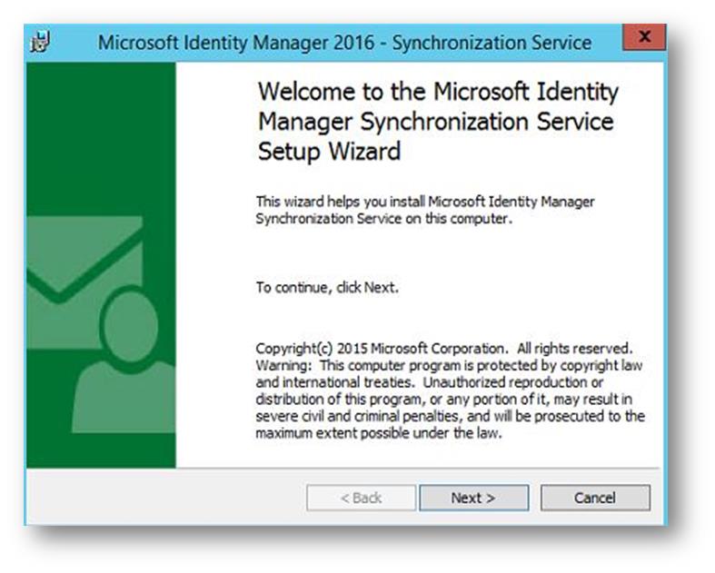Screen dimensions: 715x573
Task: Click the green envelope and person banner graphic
Action: click(x=101, y=265)
